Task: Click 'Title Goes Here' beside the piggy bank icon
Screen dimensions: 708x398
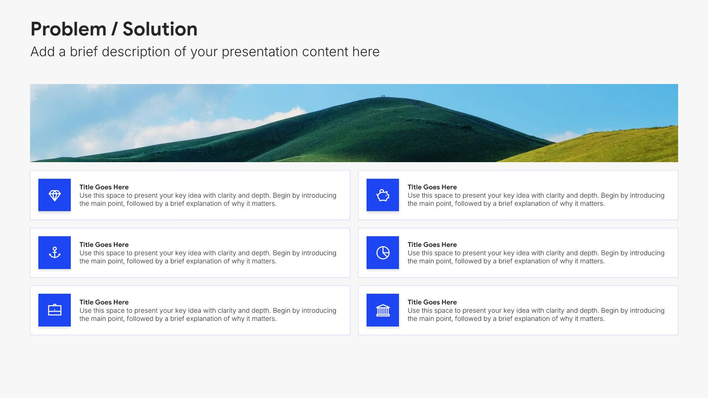Action: point(432,187)
